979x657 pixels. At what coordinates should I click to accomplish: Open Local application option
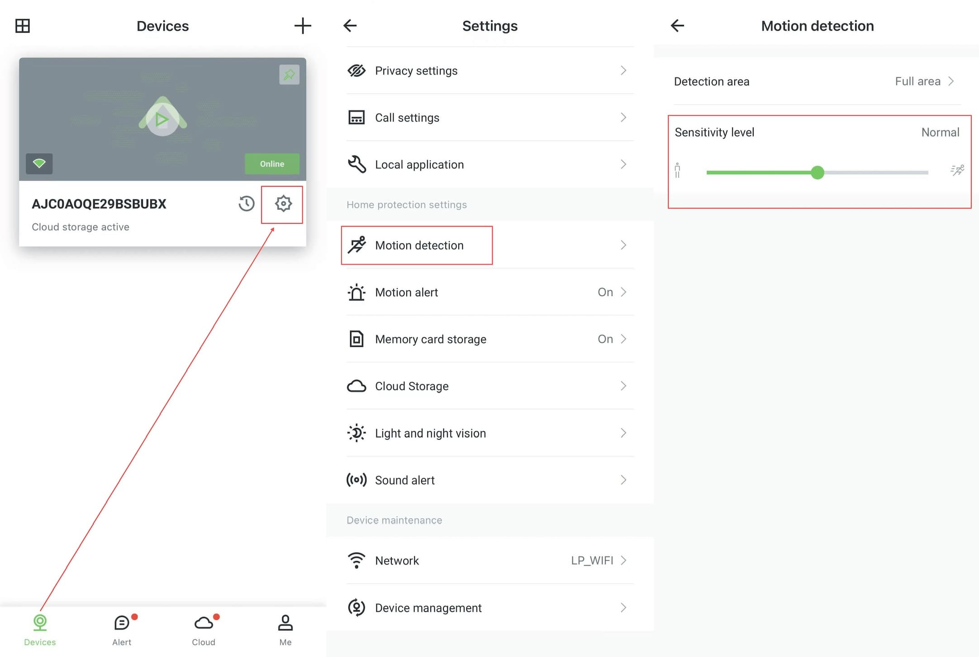coord(490,165)
